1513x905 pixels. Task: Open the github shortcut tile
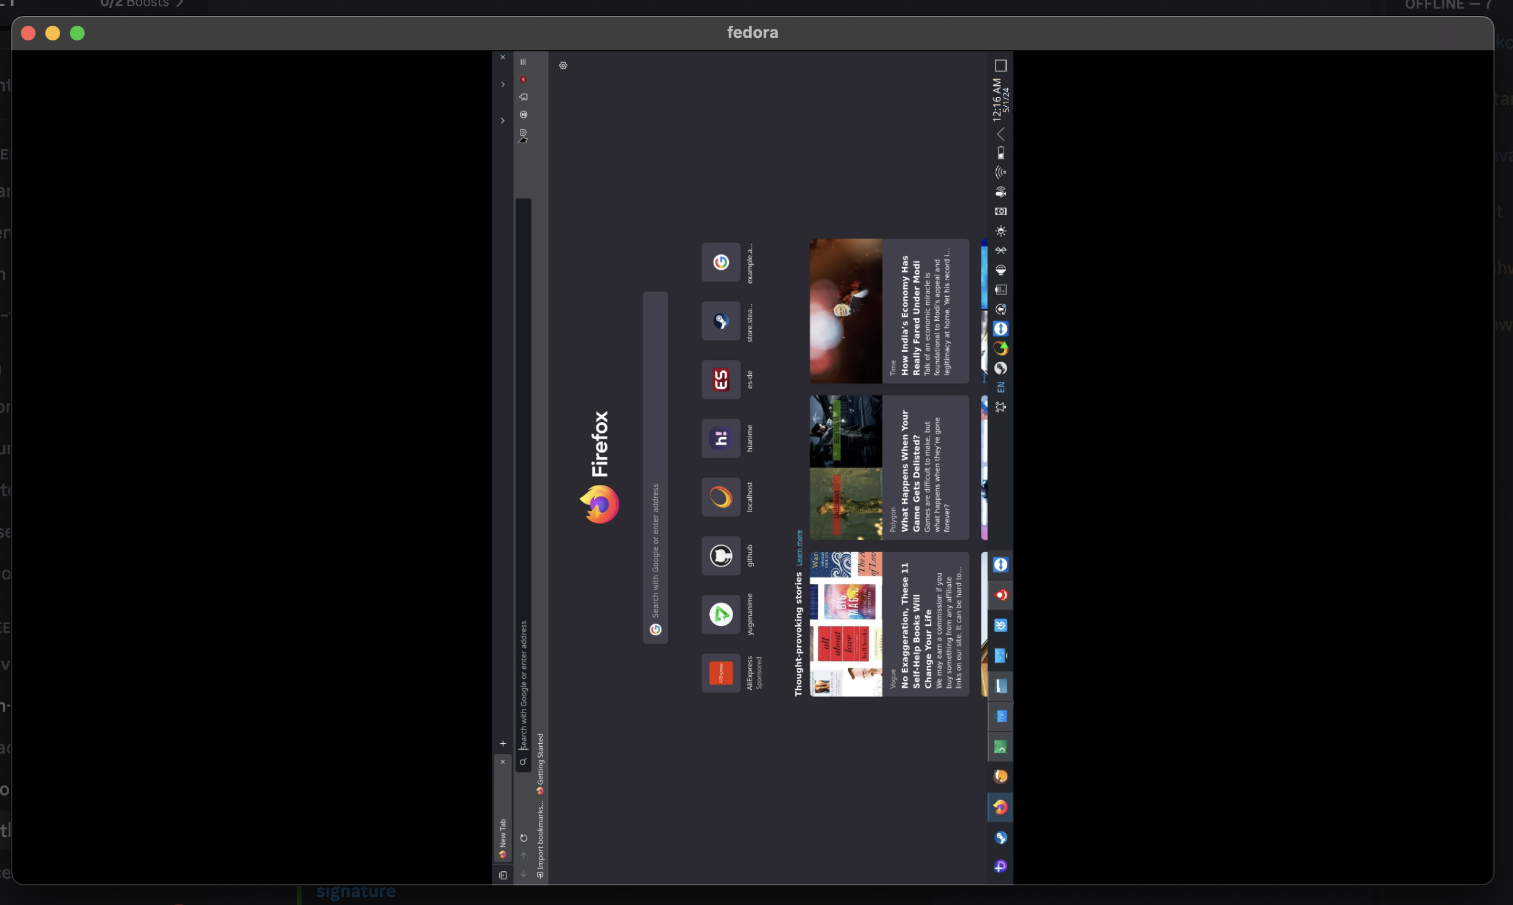(721, 556)
